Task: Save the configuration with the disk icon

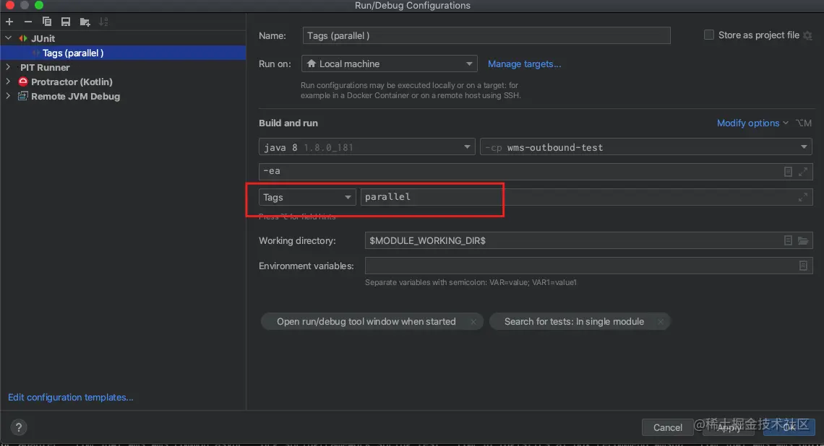Action: (x=66, y=22)
